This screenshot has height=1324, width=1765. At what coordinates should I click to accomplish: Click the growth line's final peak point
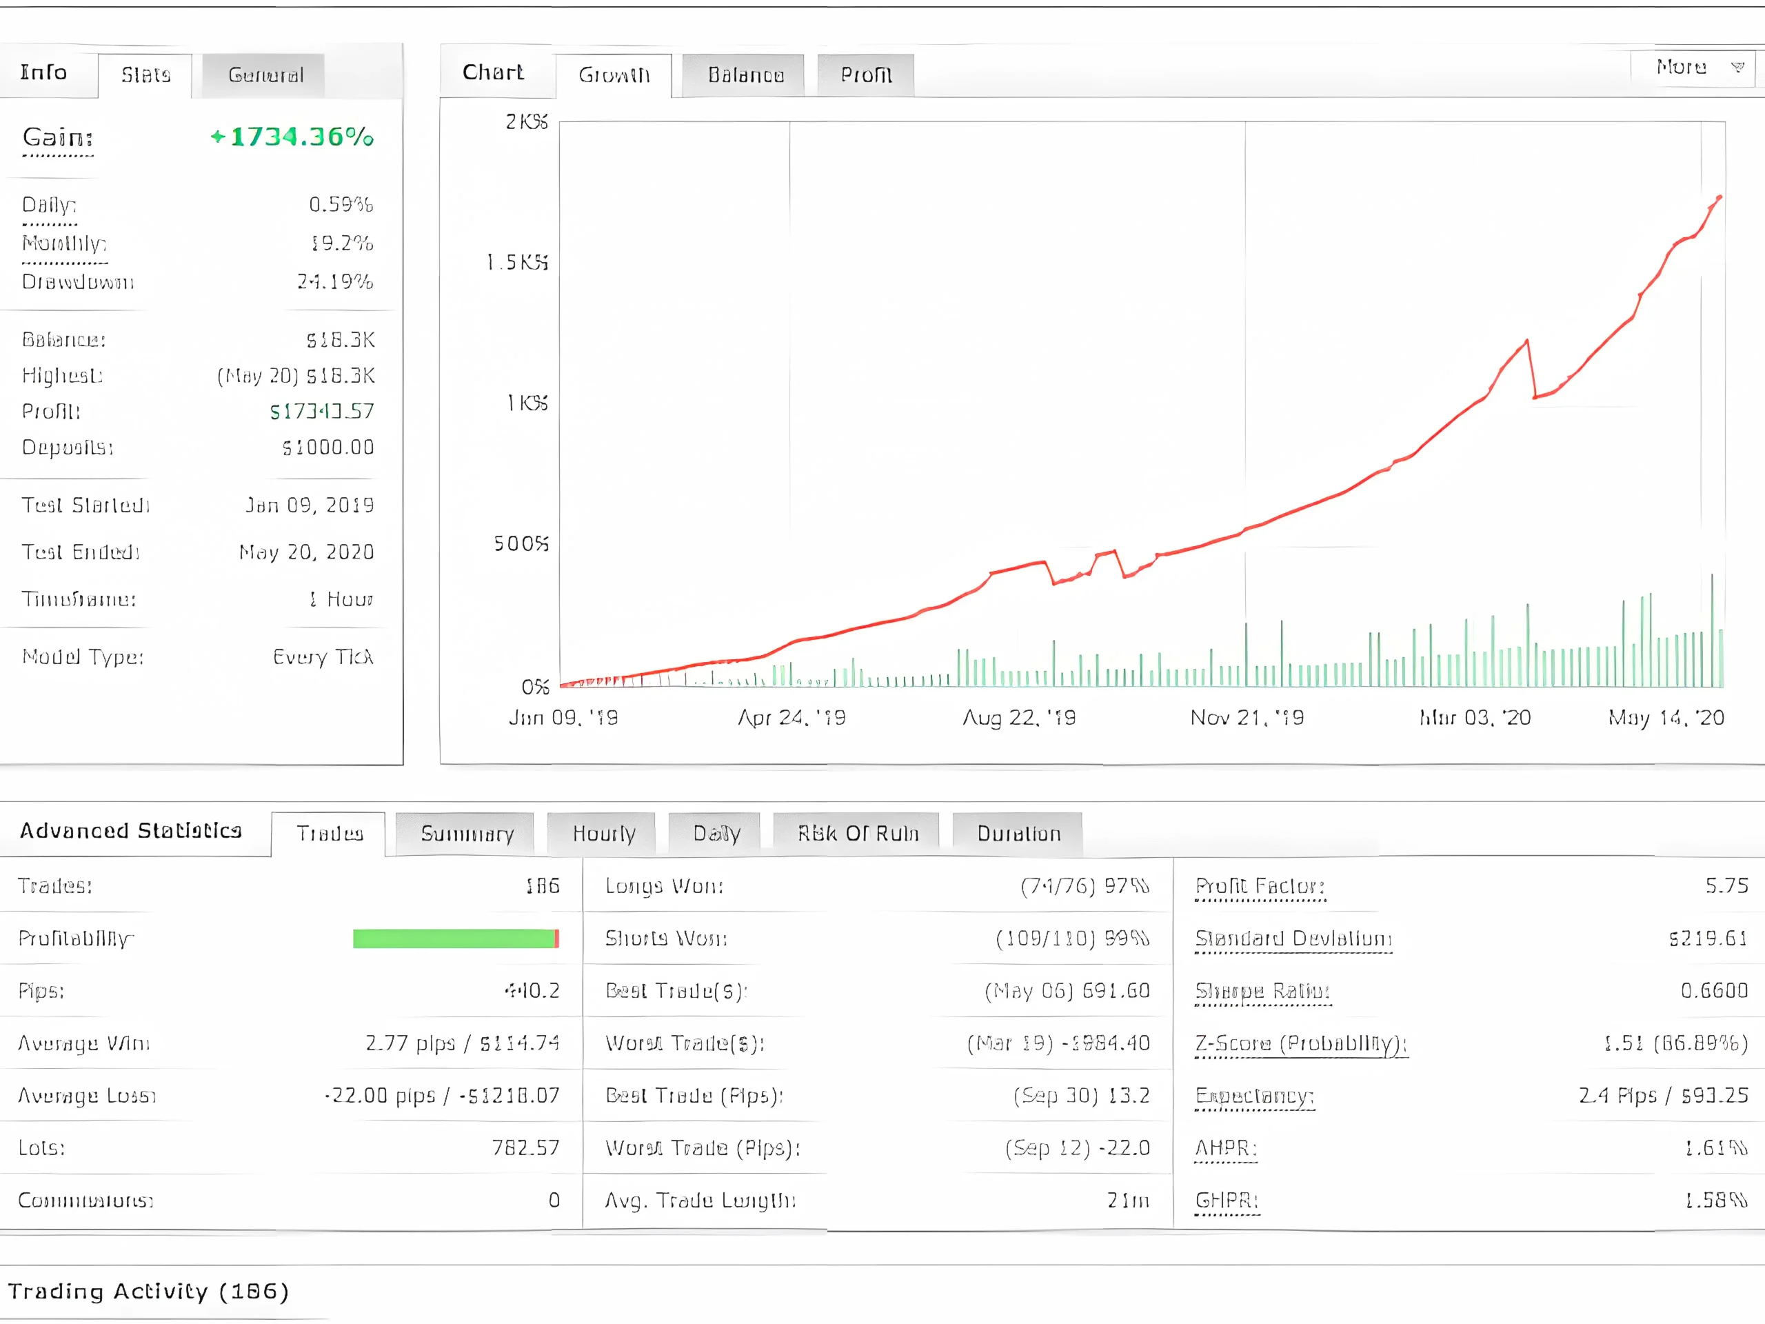pos(1719,197)
